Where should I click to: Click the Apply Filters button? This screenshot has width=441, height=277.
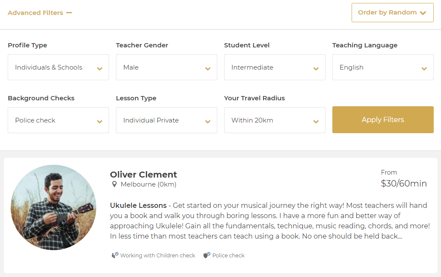(x=383, y=120)
